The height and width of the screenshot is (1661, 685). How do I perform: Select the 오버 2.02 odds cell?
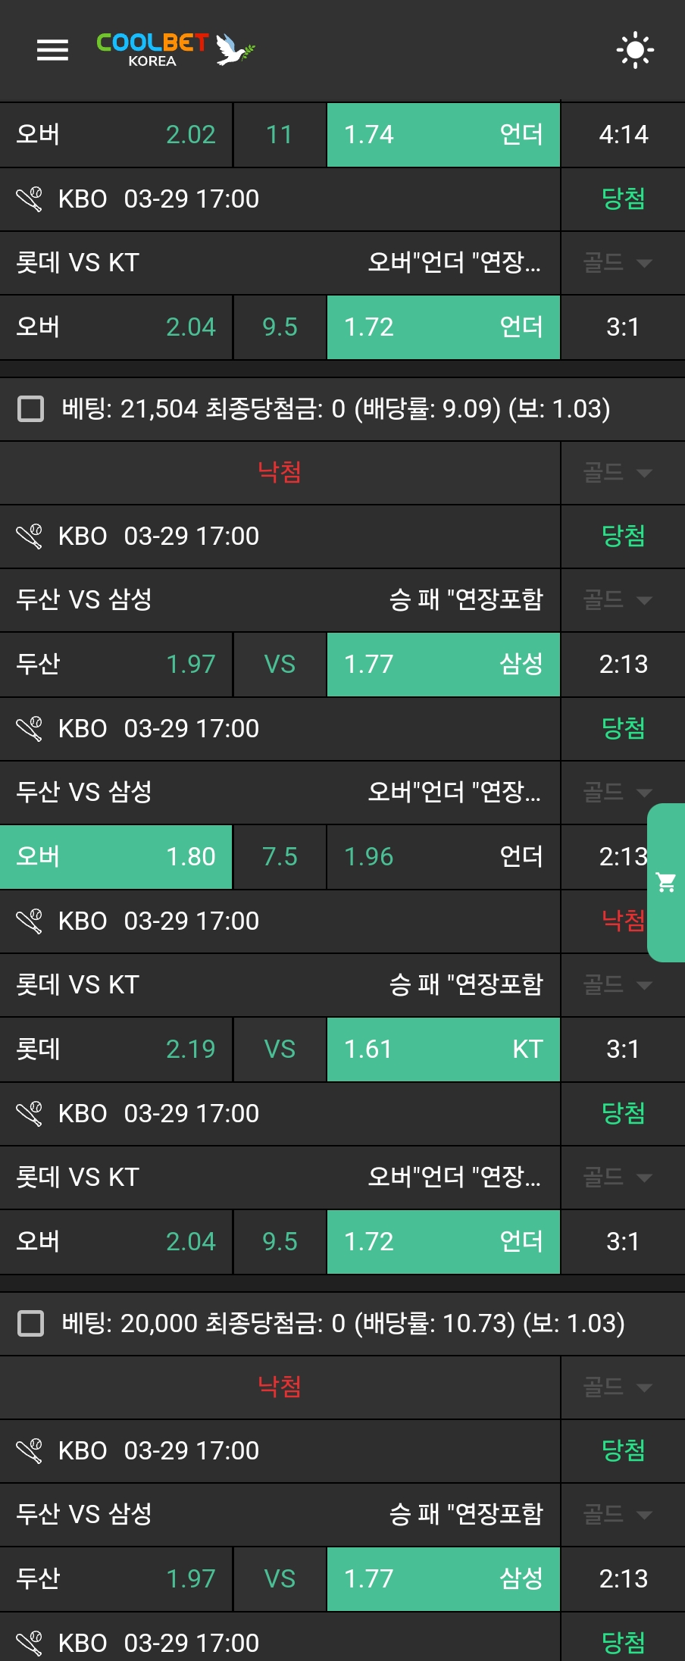116,134
